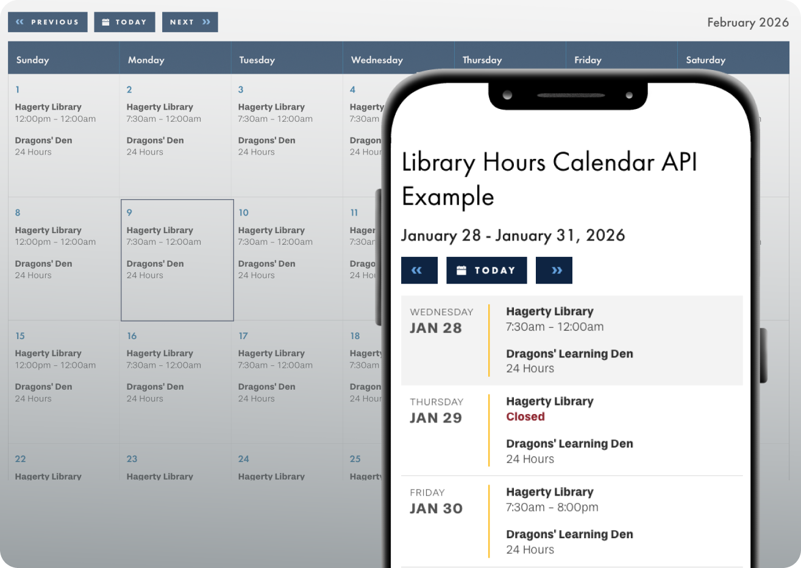Click Dragons' Den on February 15
This screenshot has width=801, height=568.
point(43,387)
